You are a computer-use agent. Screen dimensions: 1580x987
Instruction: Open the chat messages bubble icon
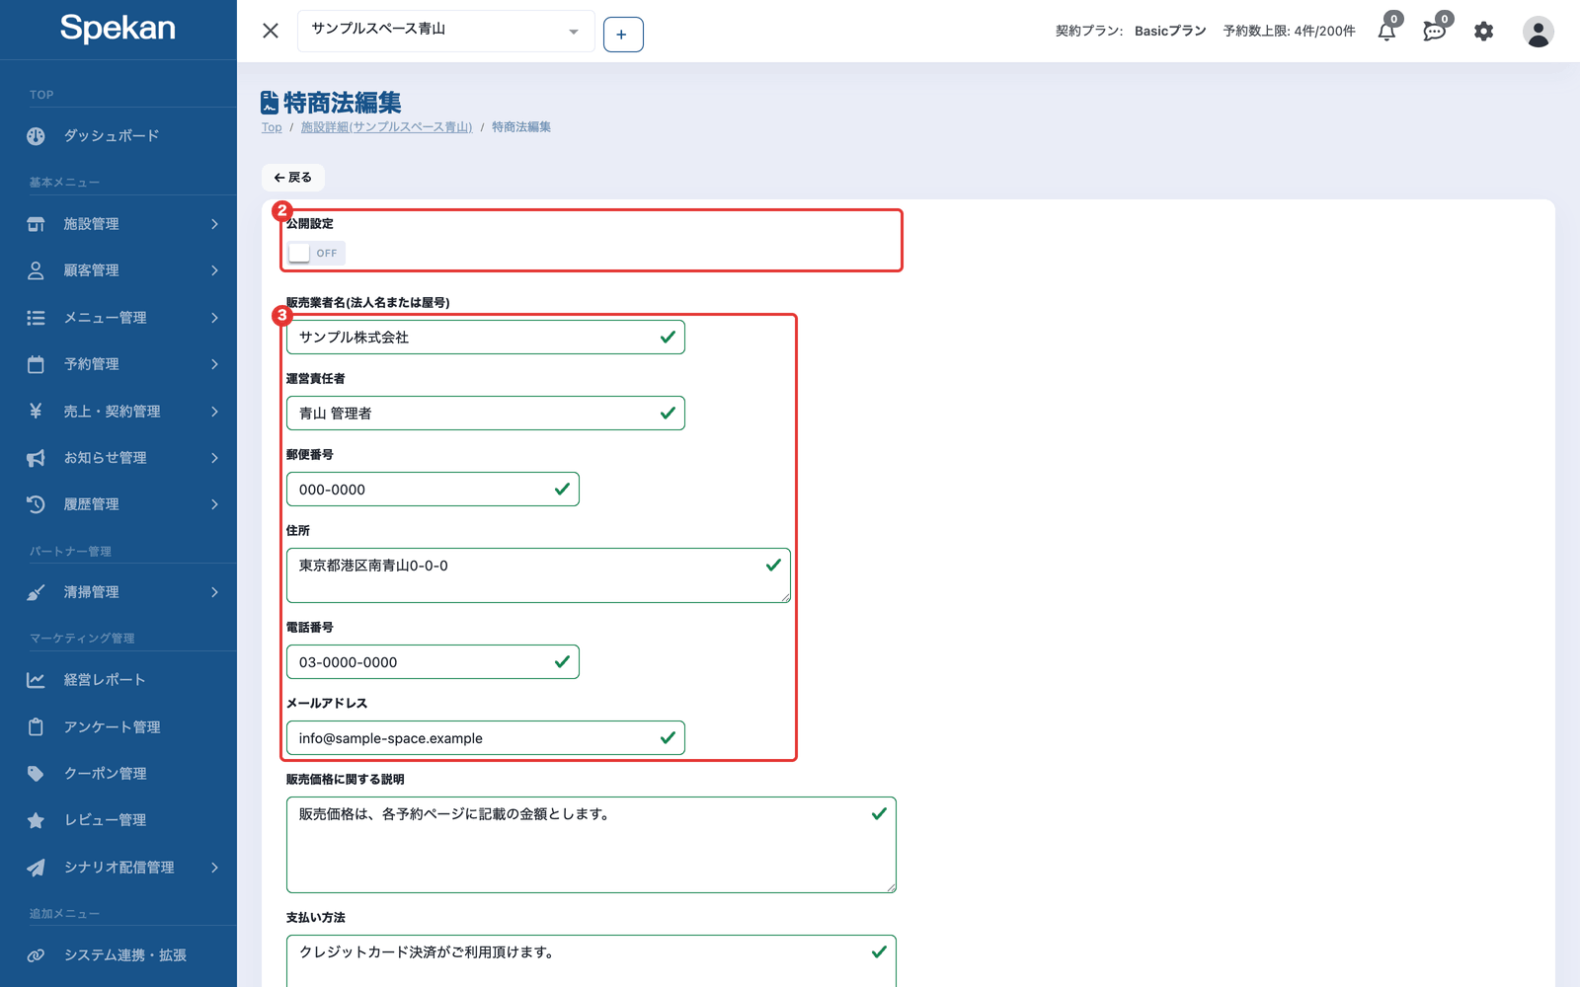[1434, 31]
